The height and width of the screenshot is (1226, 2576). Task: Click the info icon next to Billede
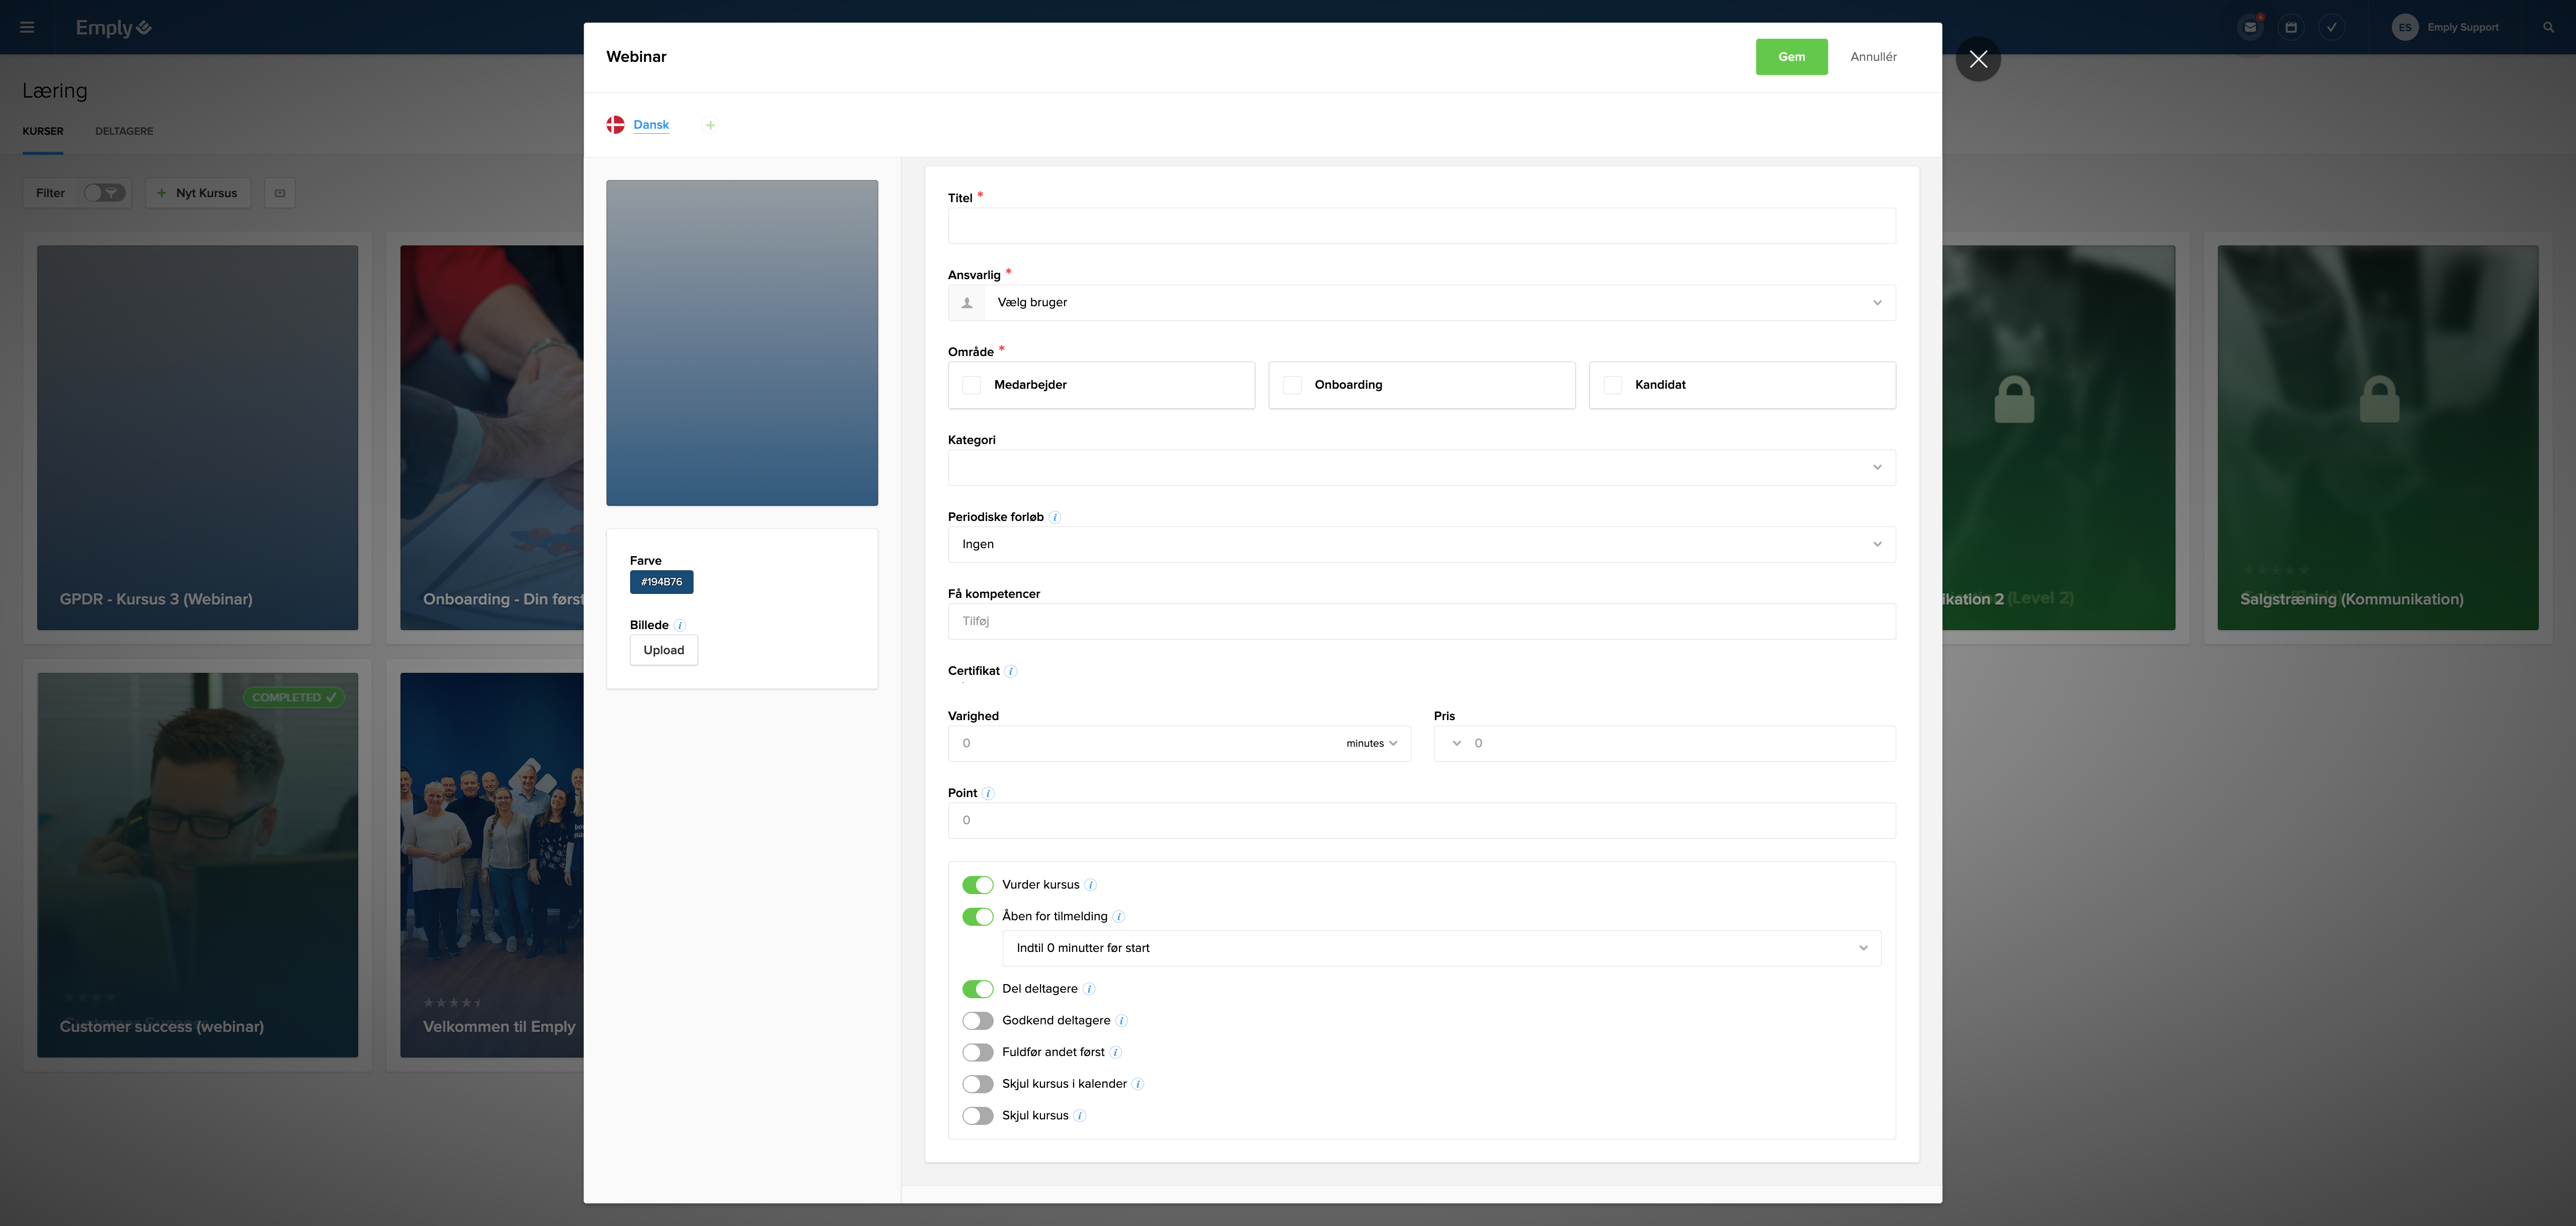pyautogui.click(x=680, y=626)
